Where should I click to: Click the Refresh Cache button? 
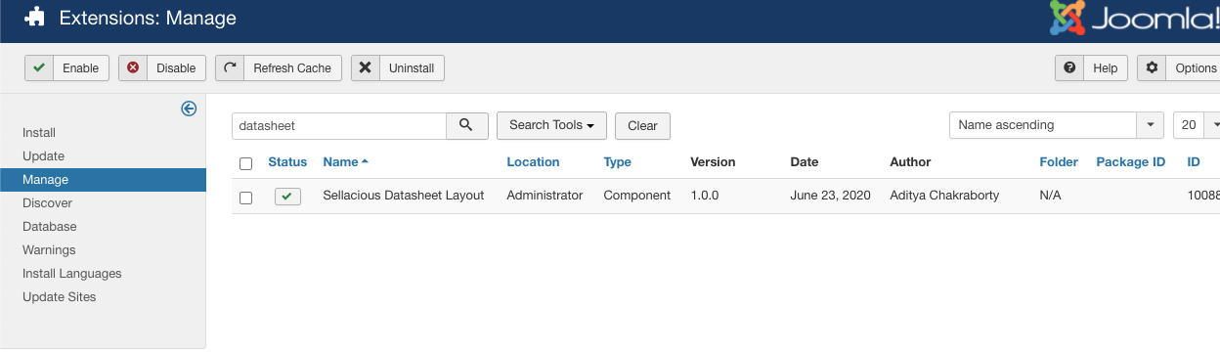tap(279, 68)
